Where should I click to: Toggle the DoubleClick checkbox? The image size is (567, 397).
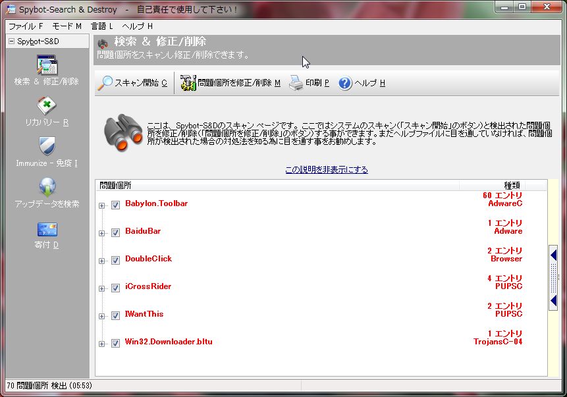coord(115,261)
